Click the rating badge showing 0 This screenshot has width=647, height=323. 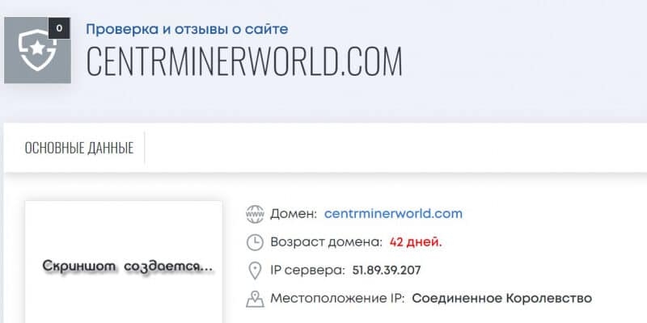click(x=59, y=28)
